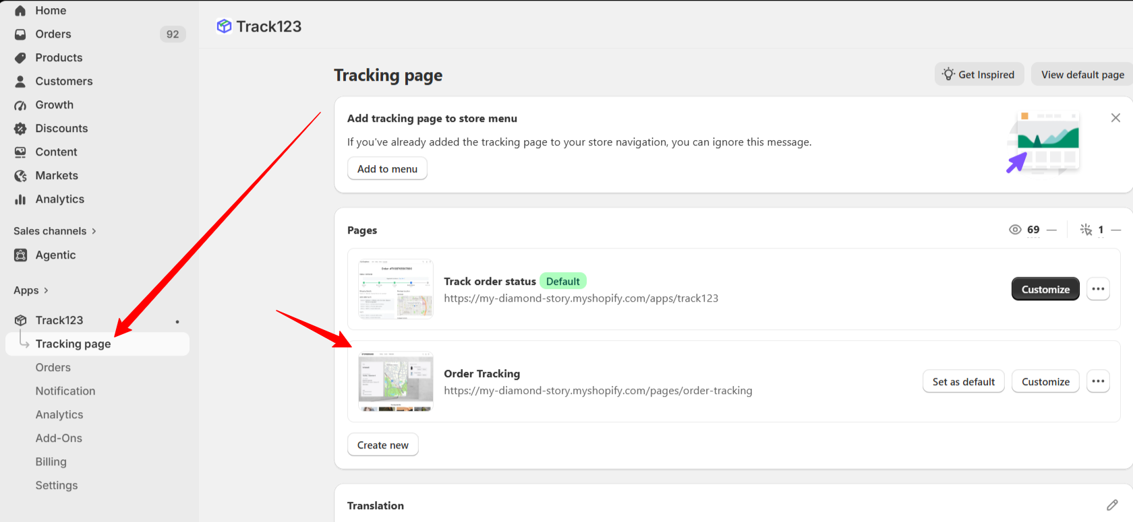Viewport: 1133px width, 522px height.
Task: Open the Track order status page URL
Action: pyautogui.click(x=581, y=298)
